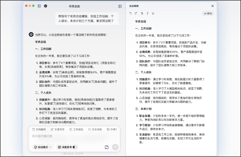This screenshot has height=157, width=241.
Task: Click the undo icon in the editor toolbar
Action: (131, 13)
